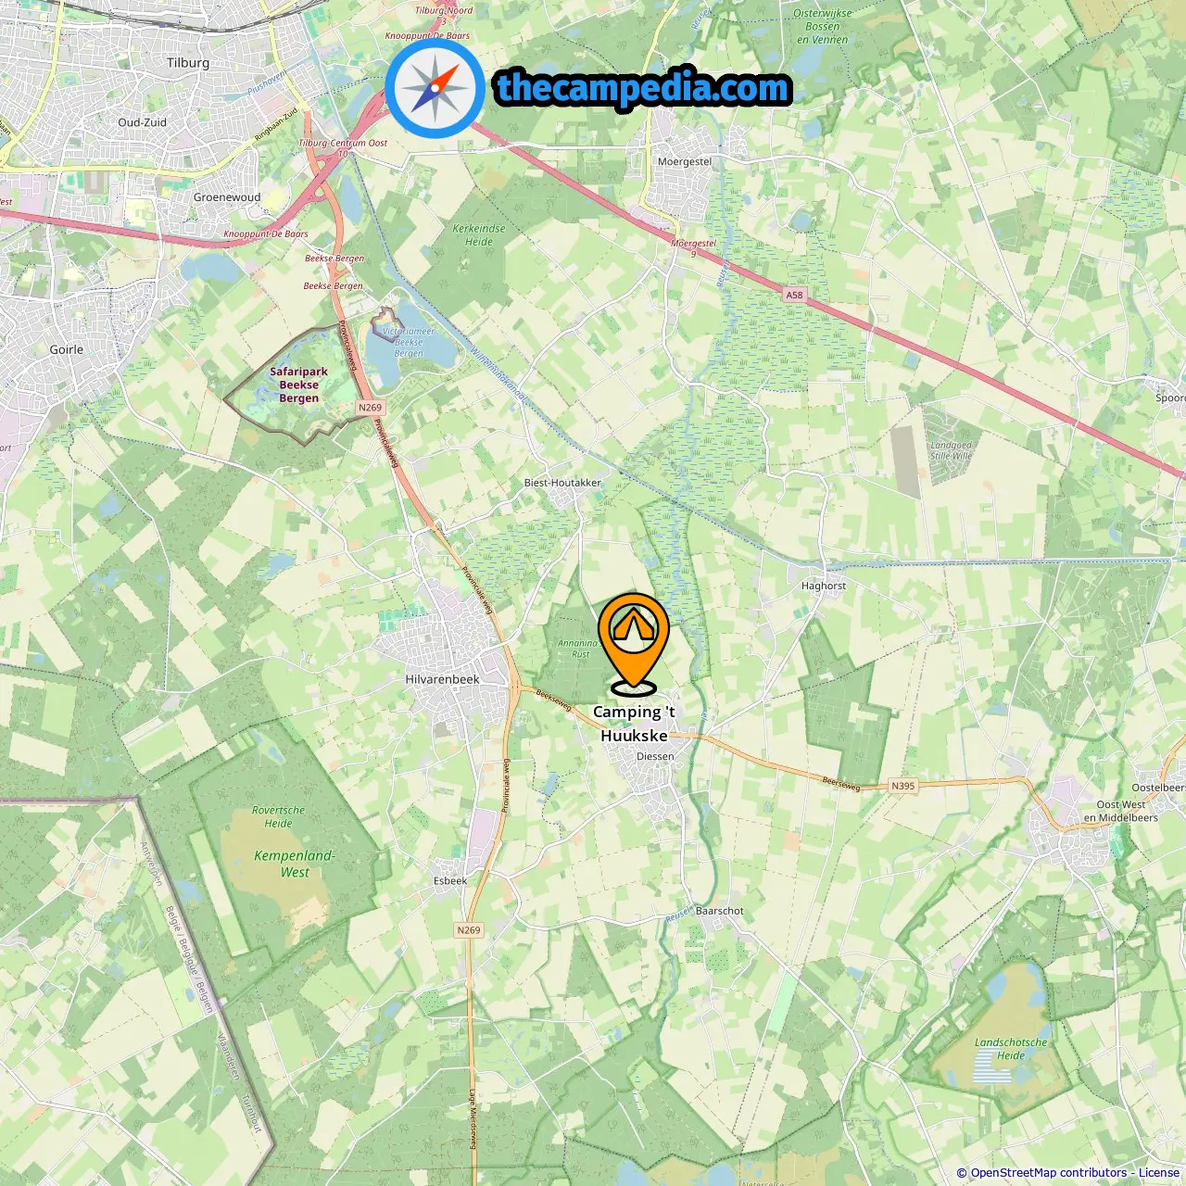Click the Haghorst village label

point(824,586)
